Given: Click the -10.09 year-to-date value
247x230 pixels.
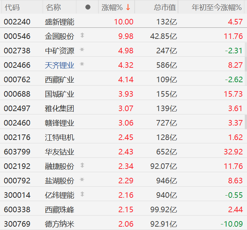Looking at the screenshot, I should tap(232, 224).
